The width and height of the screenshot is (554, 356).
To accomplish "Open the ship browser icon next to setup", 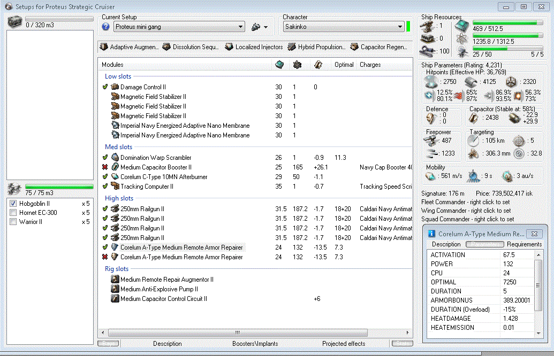I will pyautogui.click(x=256, y=27).
